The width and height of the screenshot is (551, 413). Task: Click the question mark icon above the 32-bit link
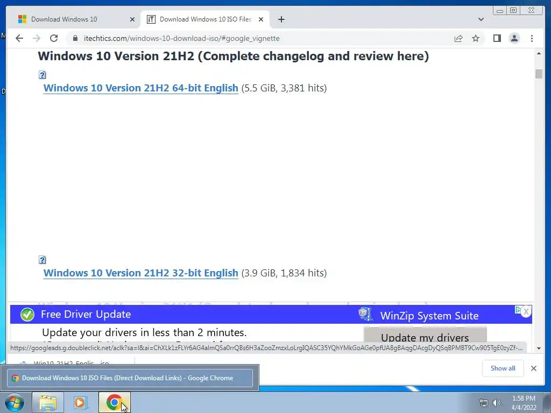coord(42,260)
